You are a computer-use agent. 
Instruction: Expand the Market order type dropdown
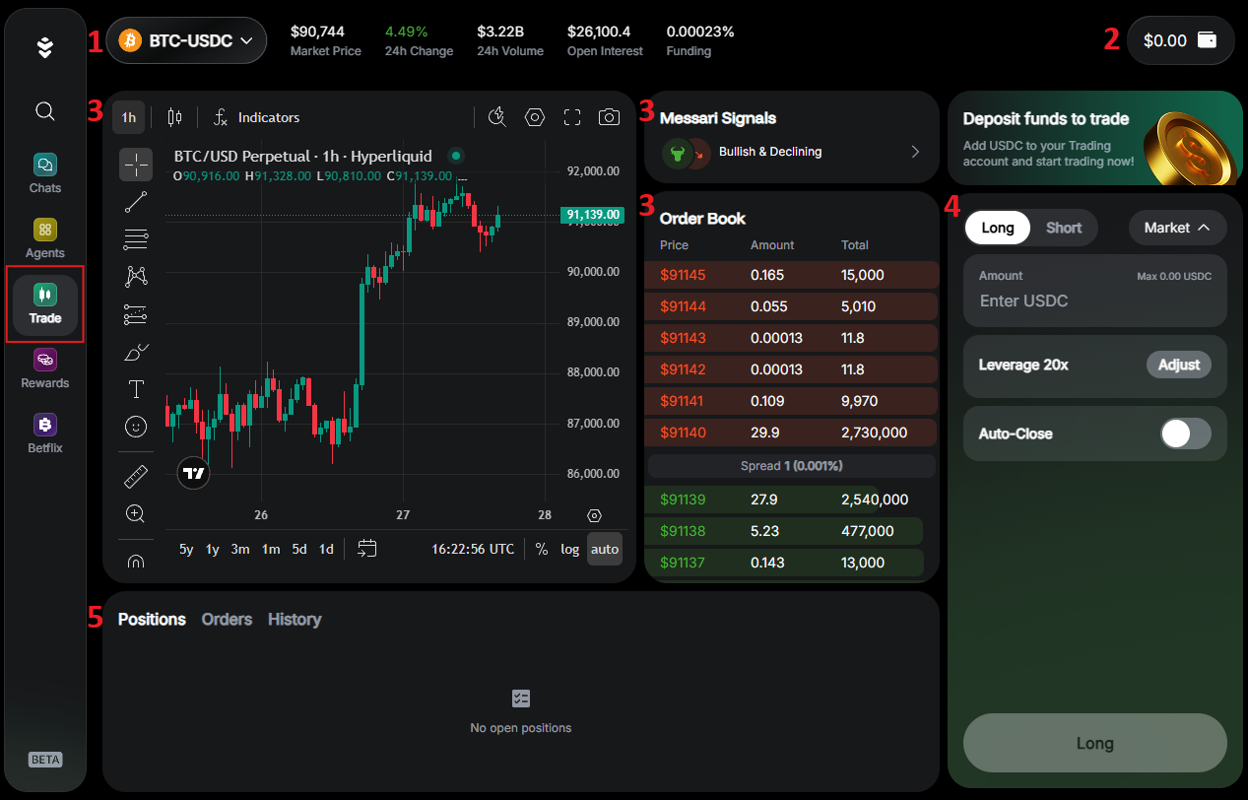pos(1177,228)
